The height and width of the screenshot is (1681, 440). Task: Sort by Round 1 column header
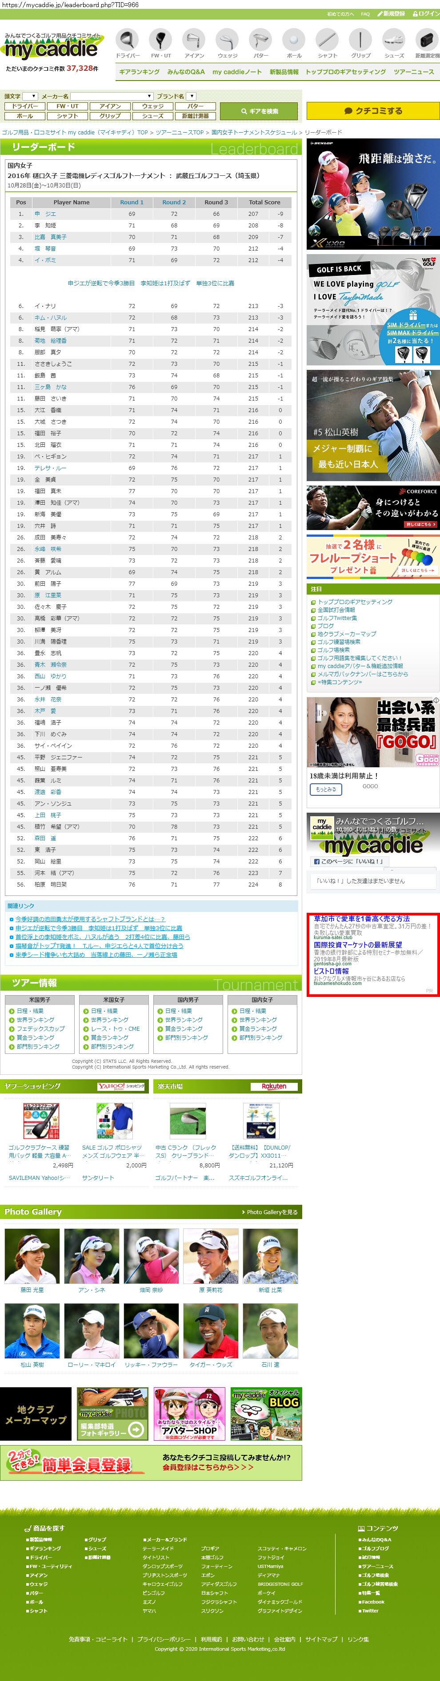pyautogui.click(x=132, y=203)
